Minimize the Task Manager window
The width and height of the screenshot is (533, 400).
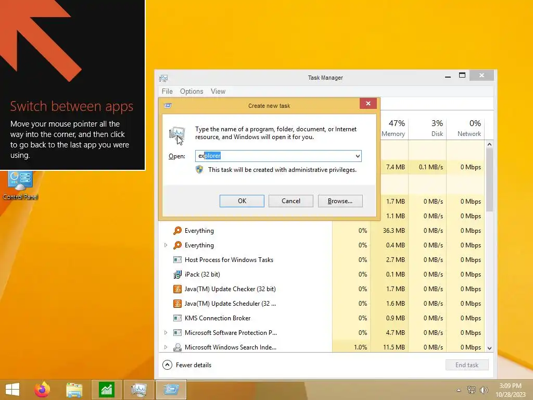(x=448, y=76)
